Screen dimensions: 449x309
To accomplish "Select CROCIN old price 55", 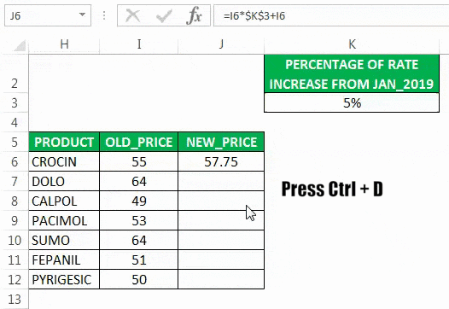I will [x=139, y=162].
